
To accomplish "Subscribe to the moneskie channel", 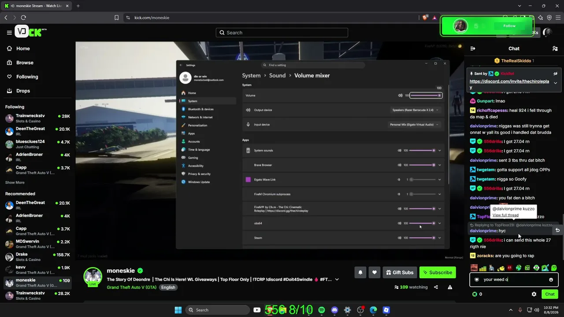I will 438,273.
